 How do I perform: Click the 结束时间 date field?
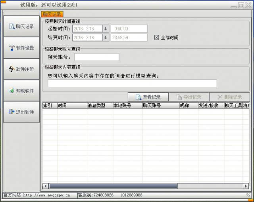pos(87,38)
